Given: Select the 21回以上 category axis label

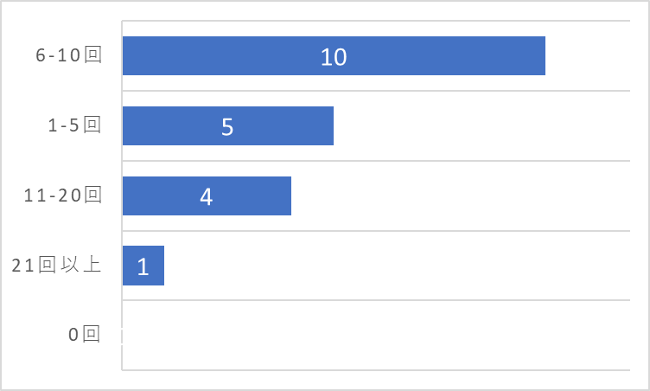Looking at the screenshot, I should (56, 265).
